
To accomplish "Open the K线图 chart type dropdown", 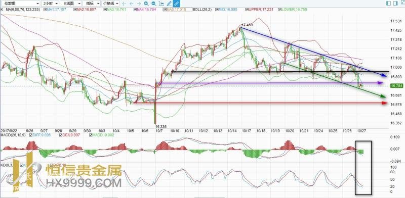I will (70, 4).
